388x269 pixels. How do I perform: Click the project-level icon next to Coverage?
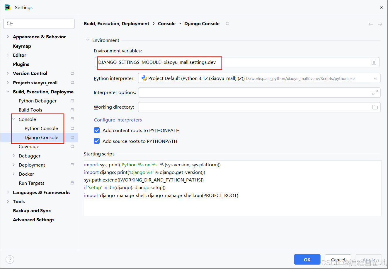72,146
